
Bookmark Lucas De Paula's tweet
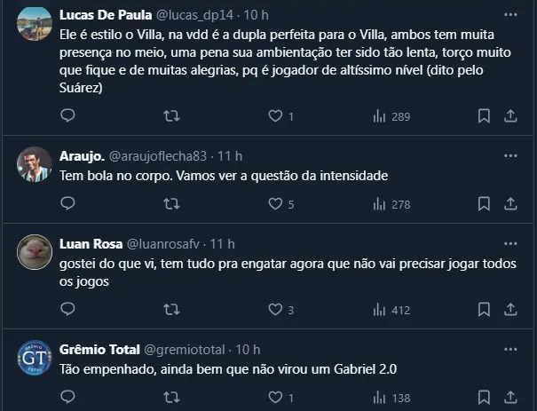click(x=484, y=116)
